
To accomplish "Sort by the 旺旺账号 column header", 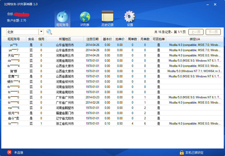I will point(14,39).
